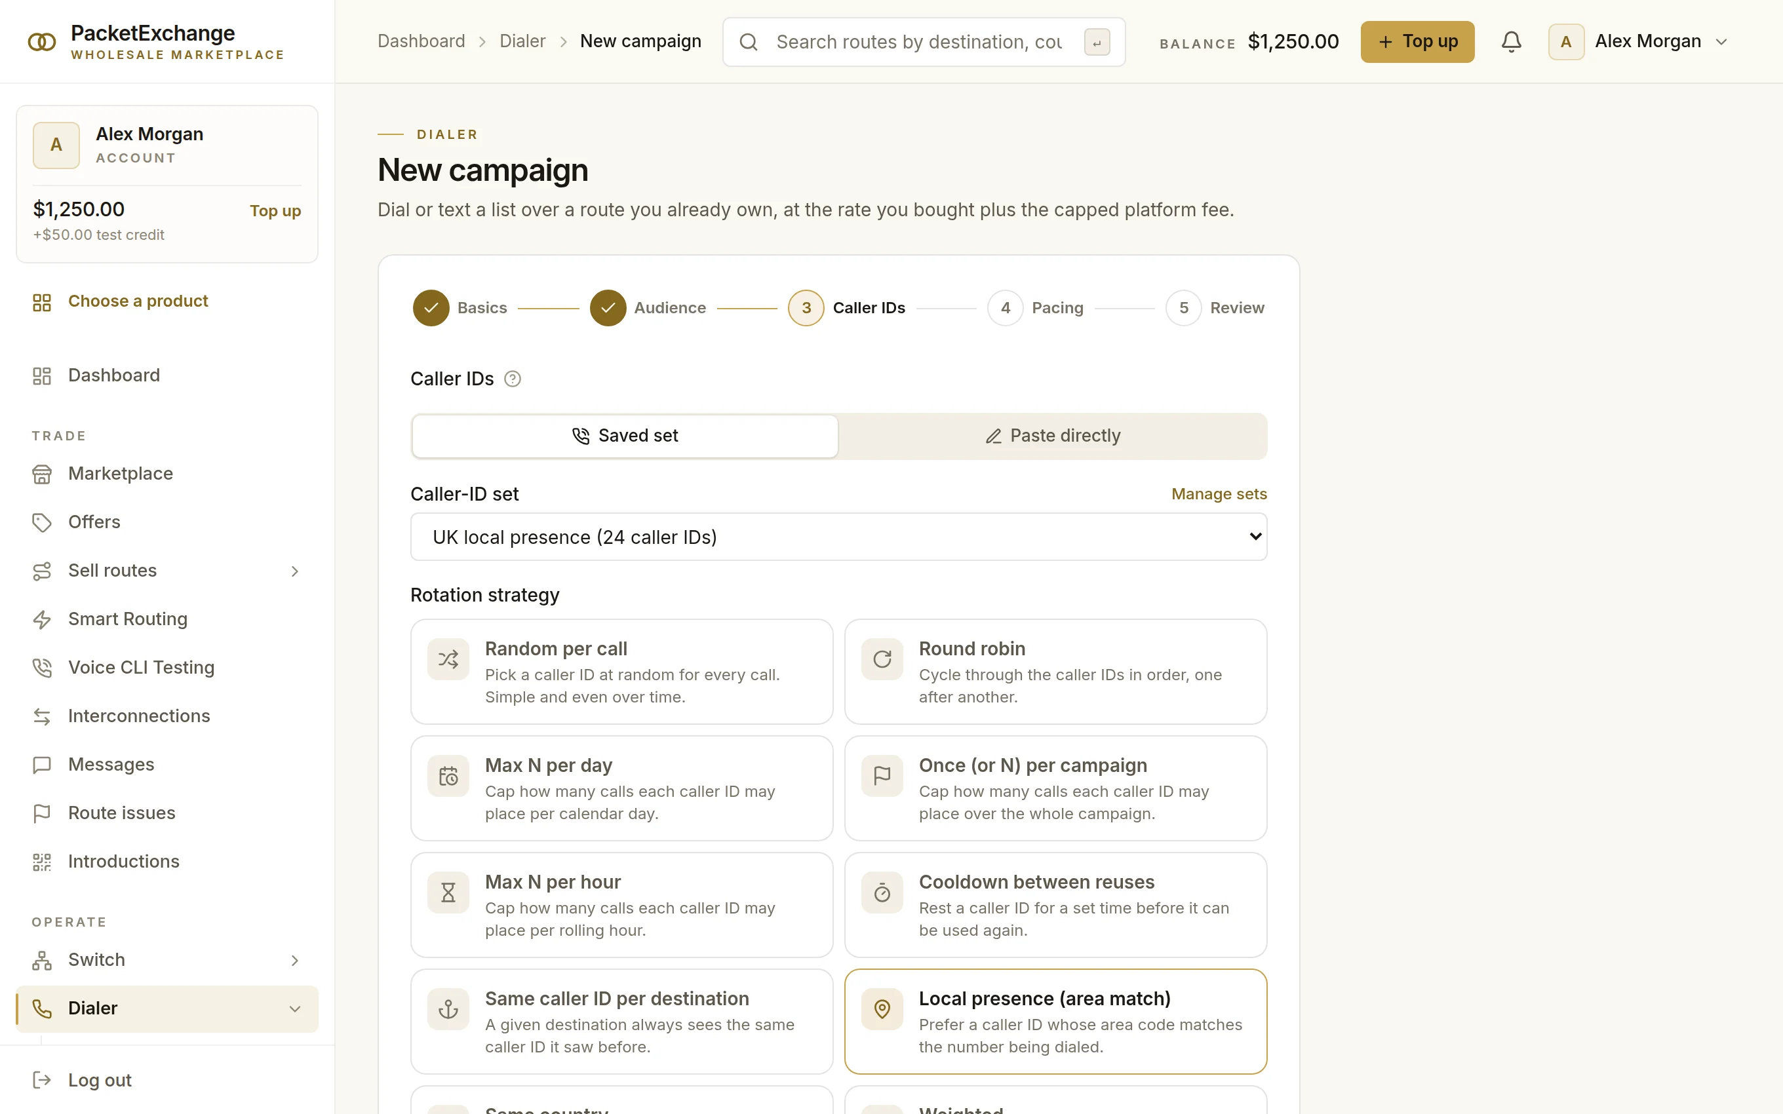Jump to the Pacing step
The width and height of the screenshot is (1783, 1114).
tap(1035, 308)
